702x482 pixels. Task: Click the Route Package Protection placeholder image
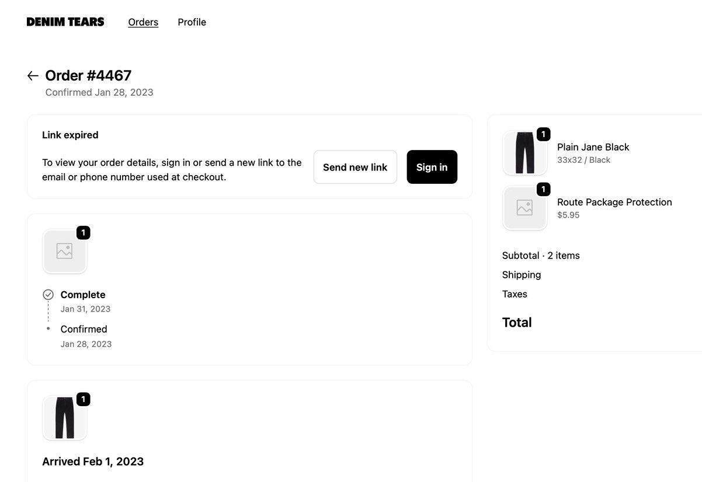click(x=524, y=208)
